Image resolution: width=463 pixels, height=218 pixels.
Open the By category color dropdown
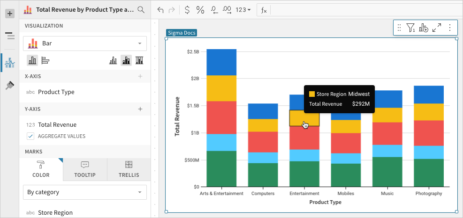pos(85,192)
